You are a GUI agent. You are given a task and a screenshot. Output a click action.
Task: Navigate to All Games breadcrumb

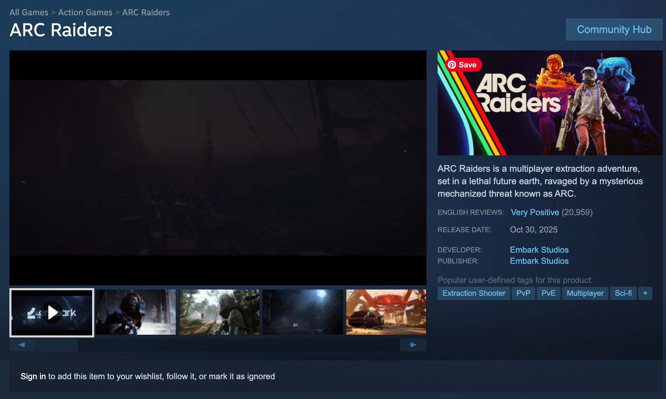[29, 12]
